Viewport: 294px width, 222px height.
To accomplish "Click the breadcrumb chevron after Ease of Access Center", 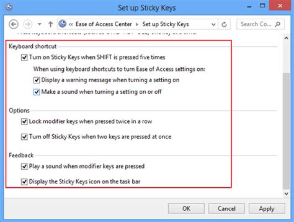I will [x=136, y=24].
